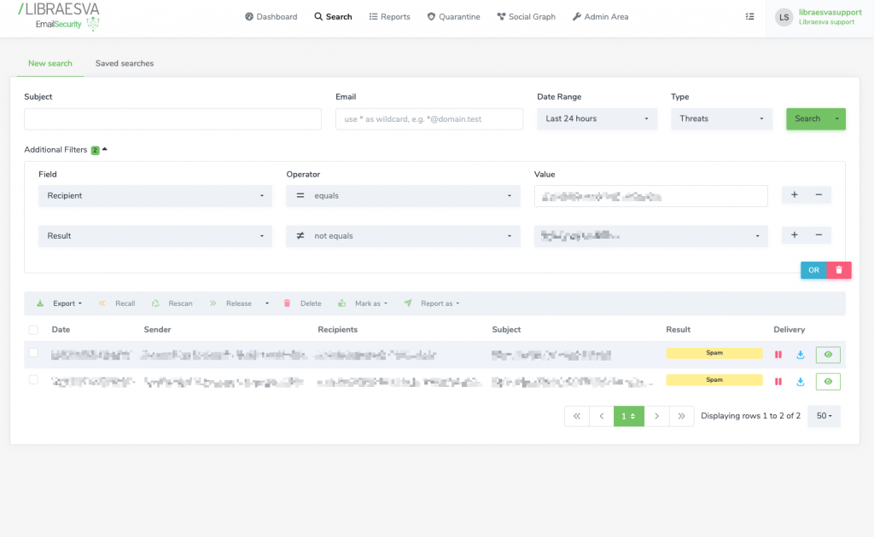This screenshot has height=537, width=874.
Task: Open the Result filter value dropdown
Action: coord(650,236)
